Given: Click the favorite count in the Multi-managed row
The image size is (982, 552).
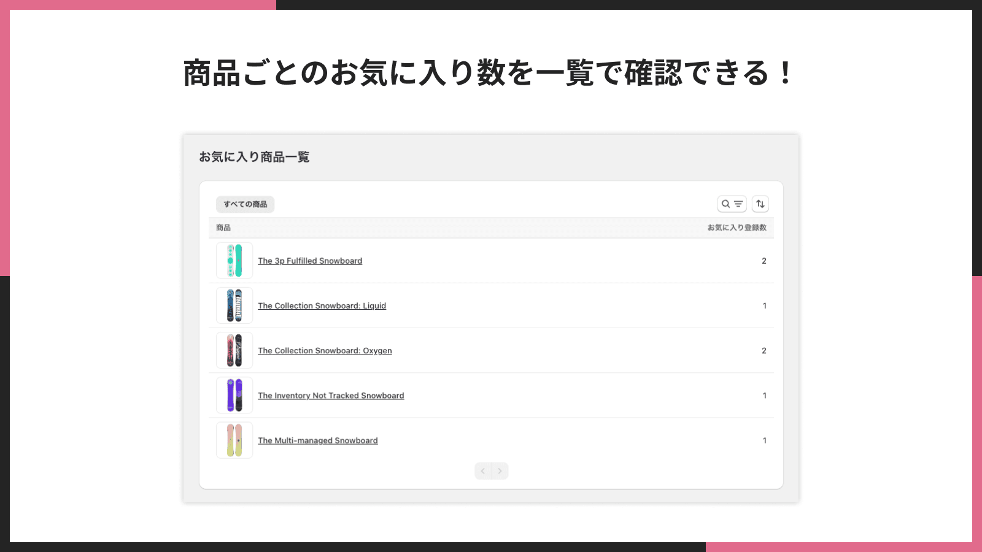Looking at the screenshot, I should [764, 441].
